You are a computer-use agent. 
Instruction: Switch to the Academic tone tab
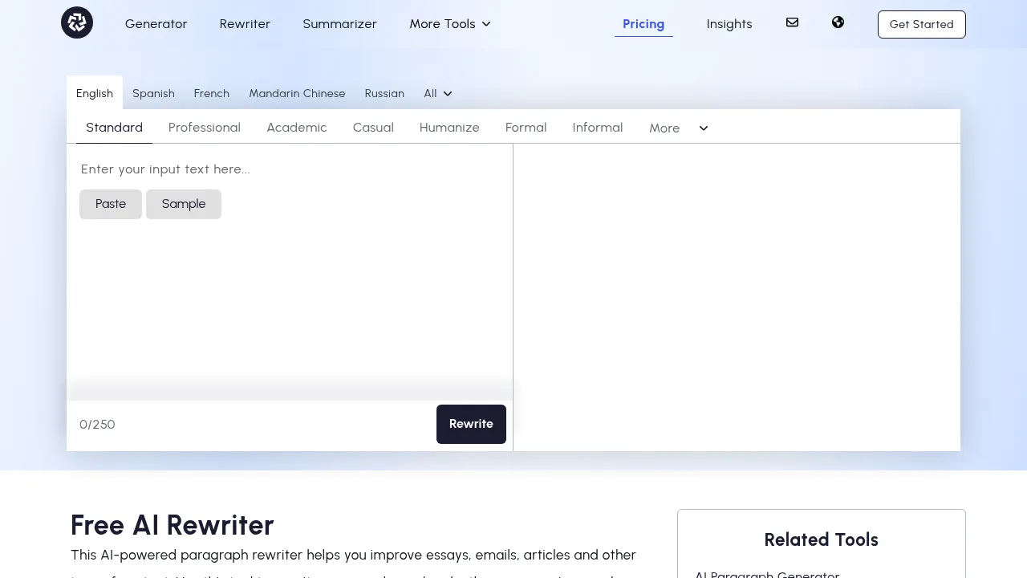coord(296,127)
